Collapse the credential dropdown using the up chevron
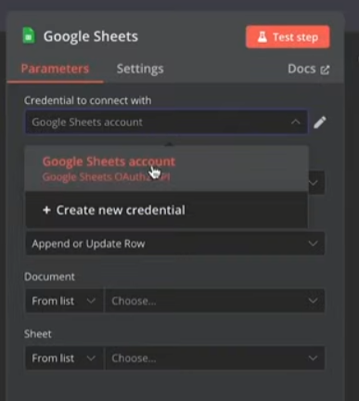The image size is (359, 401). 296,122
